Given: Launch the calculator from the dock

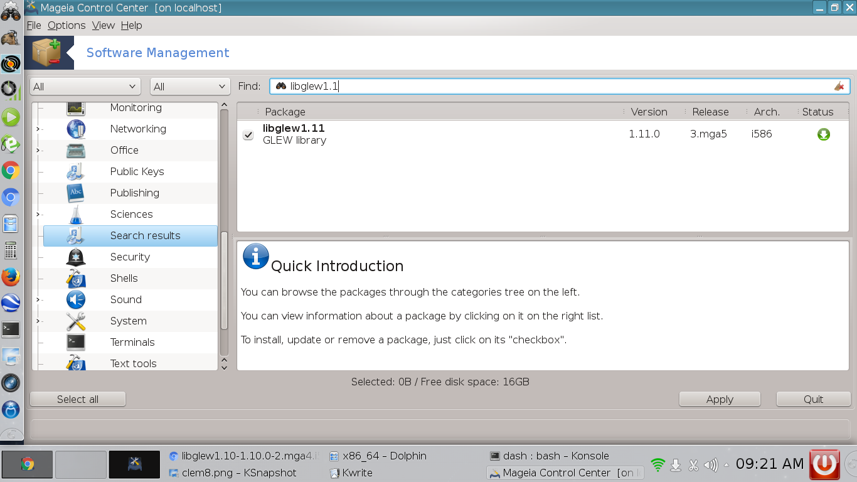Looking at the screenshot, I should coord(11,250).
